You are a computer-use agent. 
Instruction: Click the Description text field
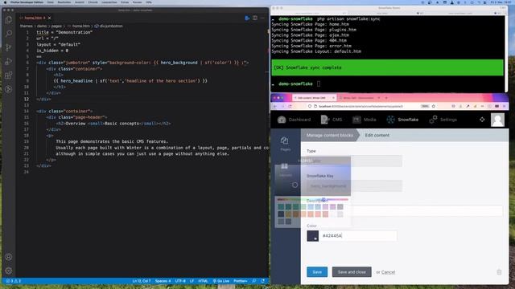404,210
